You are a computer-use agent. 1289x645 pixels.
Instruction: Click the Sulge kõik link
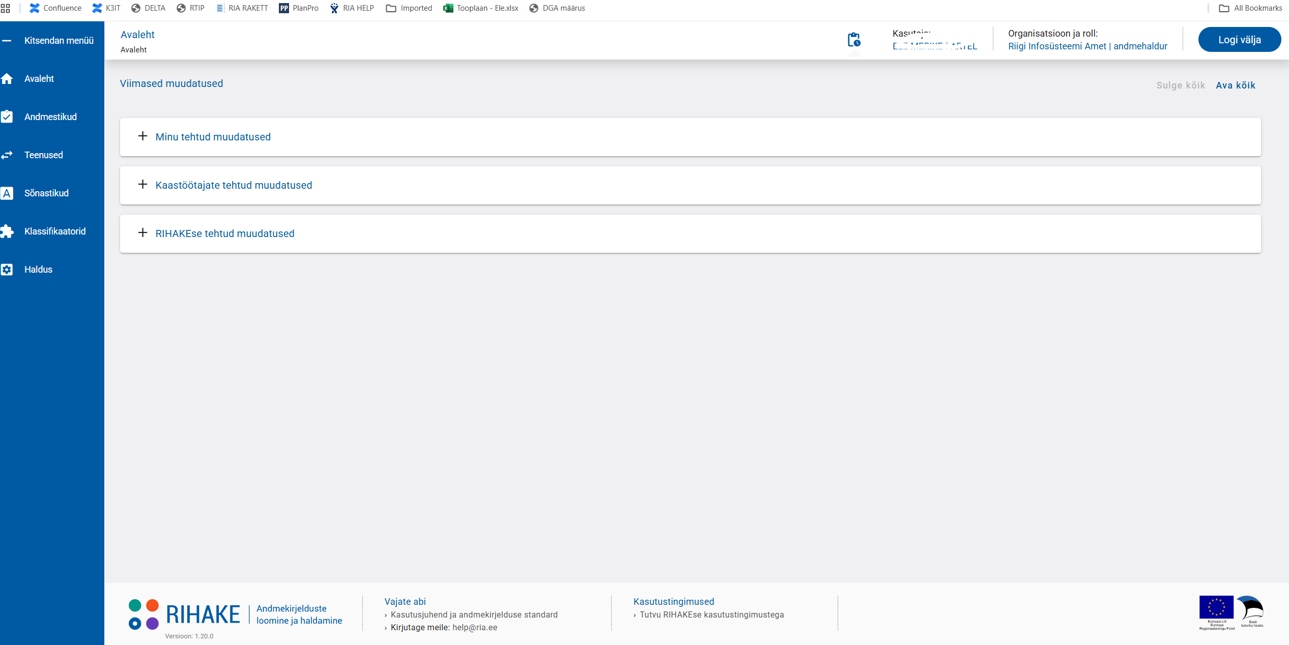1181,85
